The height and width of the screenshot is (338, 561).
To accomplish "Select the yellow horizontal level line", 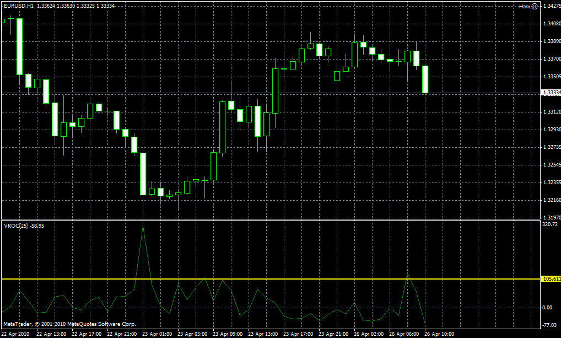I will click(276, 280).
